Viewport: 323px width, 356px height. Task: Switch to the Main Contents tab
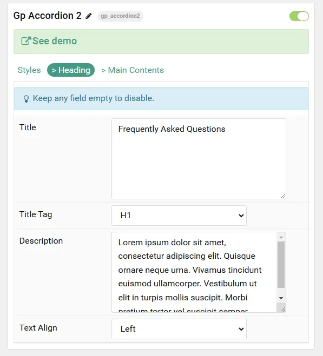pyautogui.click(x=133, y=70)
